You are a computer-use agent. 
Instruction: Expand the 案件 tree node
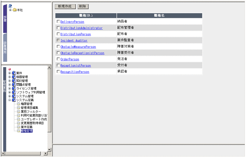(10, 73)
